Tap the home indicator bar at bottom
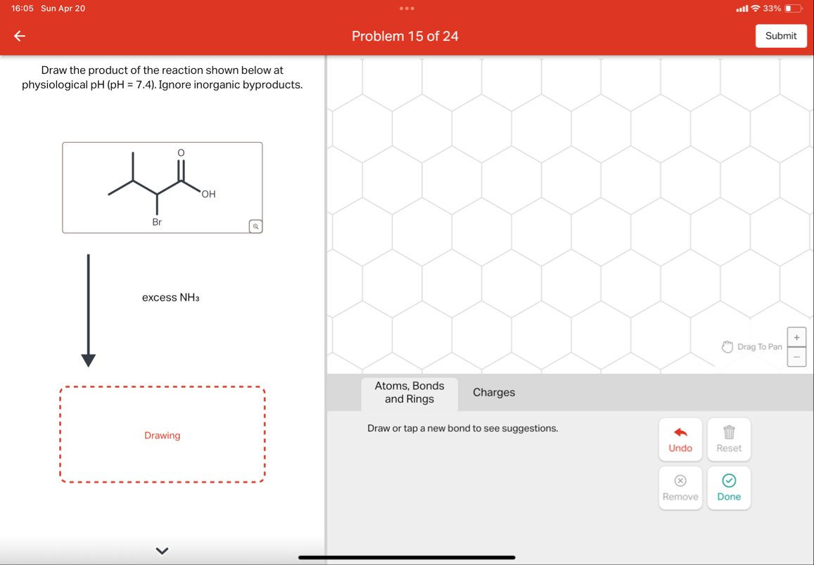This screenshot has height=565, width=814. coord(407,557)
